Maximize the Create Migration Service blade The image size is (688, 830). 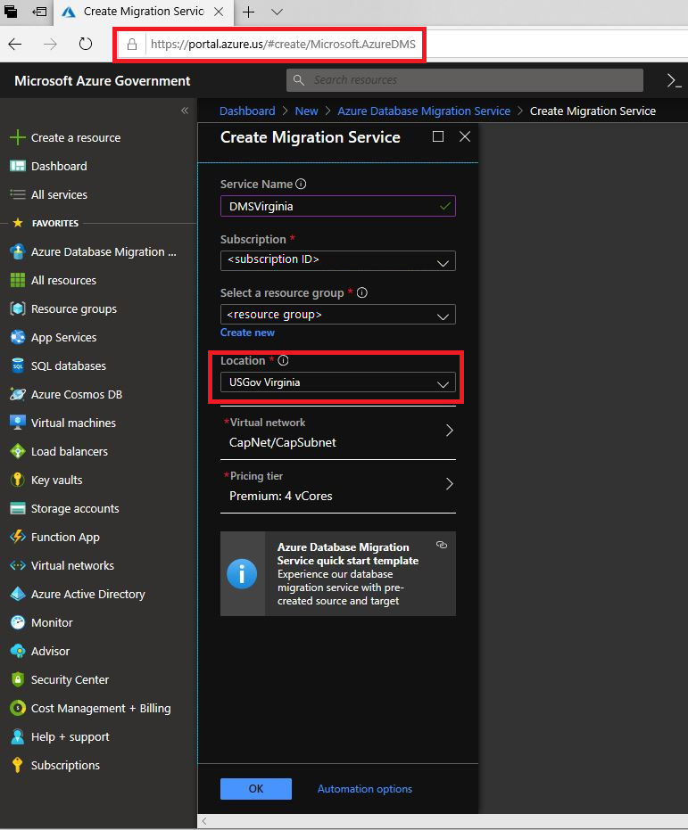pos(438,136)
